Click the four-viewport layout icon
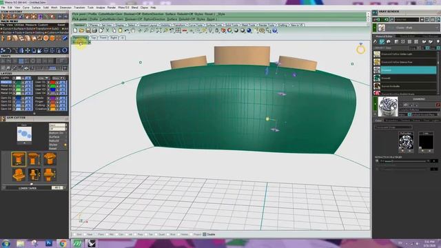441x248 pixels. pyautogui.click(x=178, y=30)
